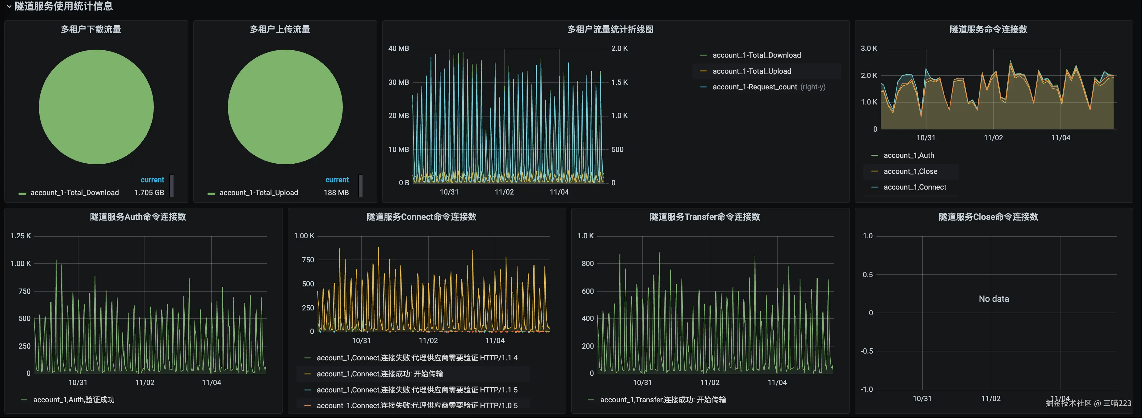Click the yellow 连接成功: 开始传输 Connect legend color icon
Image resolution: width=1142 pixels, height=418 pixels.
(307, 374)
